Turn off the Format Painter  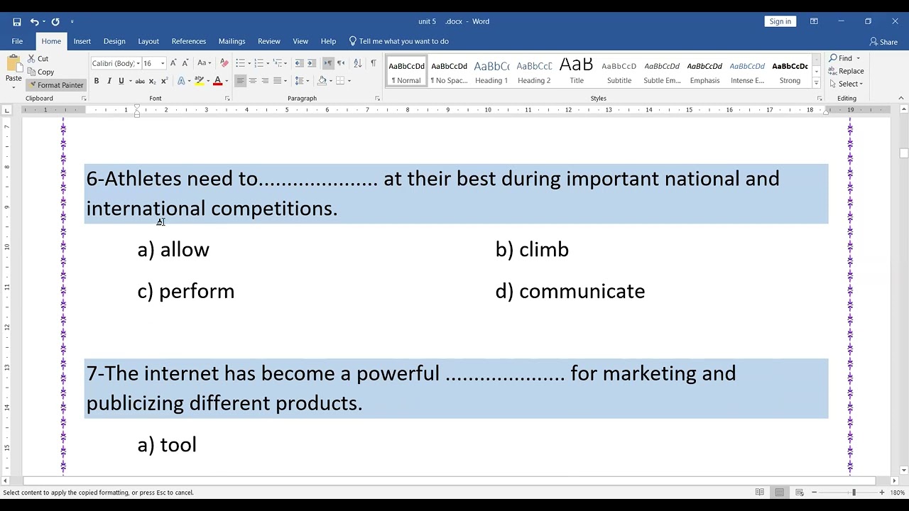point(55,85)
